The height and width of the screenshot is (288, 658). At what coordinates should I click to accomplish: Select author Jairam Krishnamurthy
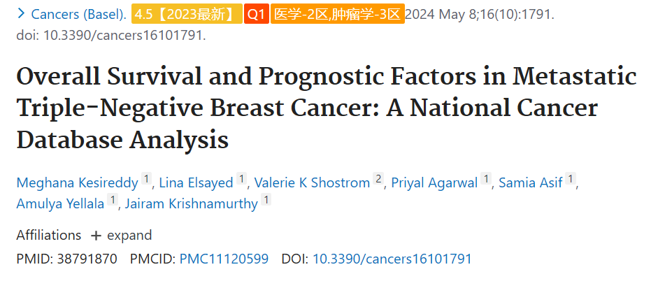(192, 204)
